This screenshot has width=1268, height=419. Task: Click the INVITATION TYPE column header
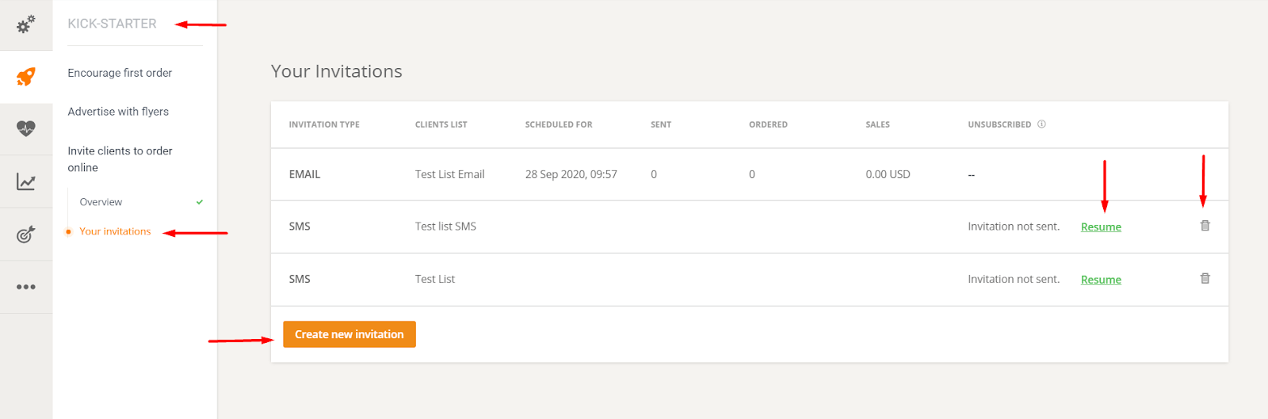324,124
